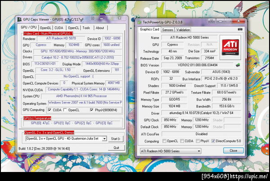Click the GPU-Z Bandwidth 153.6 GB/s field
270x181 pixels.
[227, 106]
